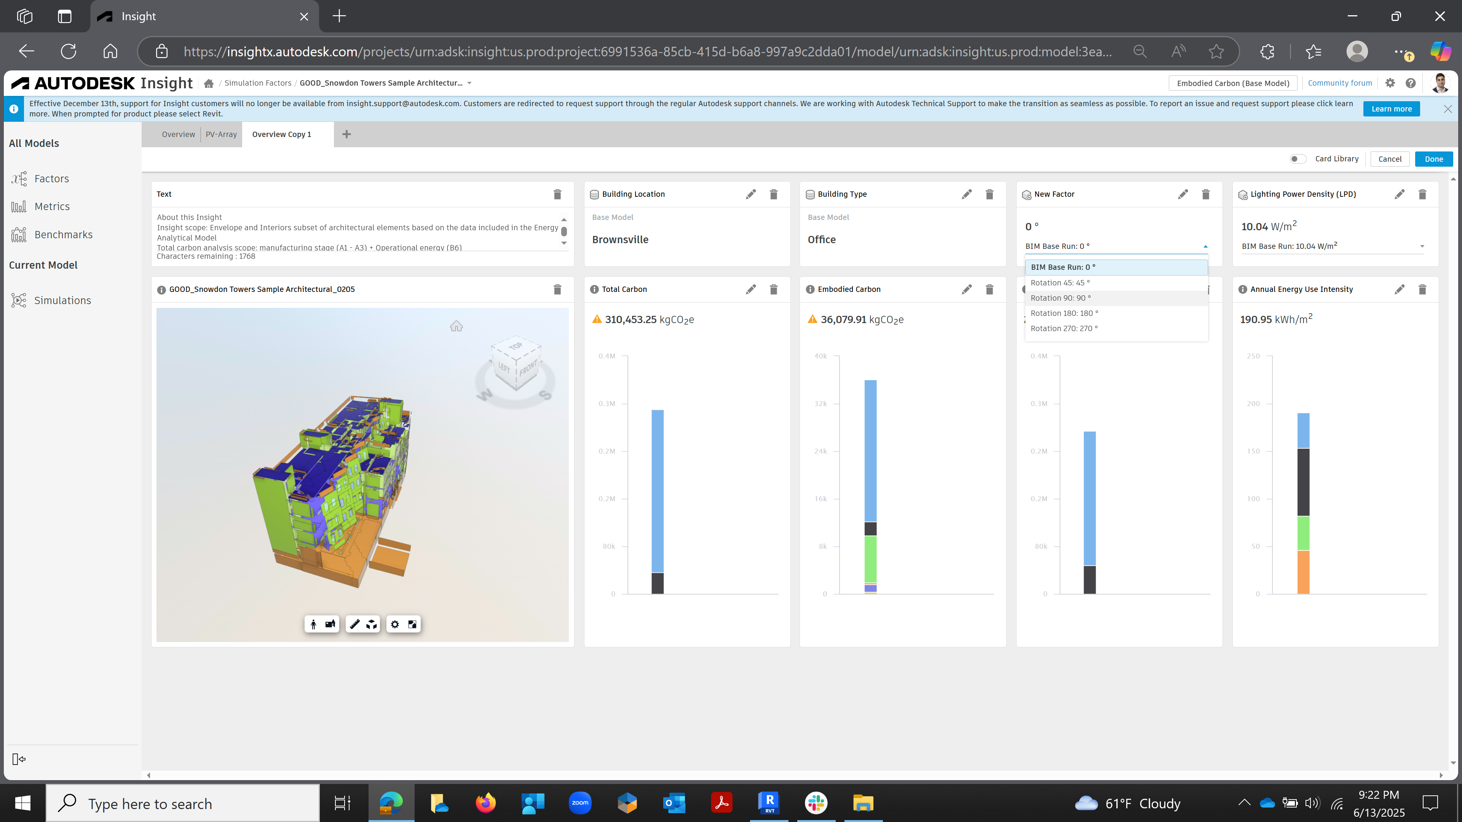Delete the Building Type card
Screen dimensions: 1462x822
989,194
